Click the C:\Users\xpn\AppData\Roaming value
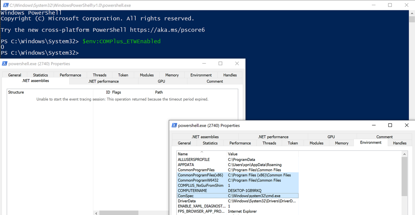Image resolution: width=415 pixels, height=215 pixels. (255, 165)
